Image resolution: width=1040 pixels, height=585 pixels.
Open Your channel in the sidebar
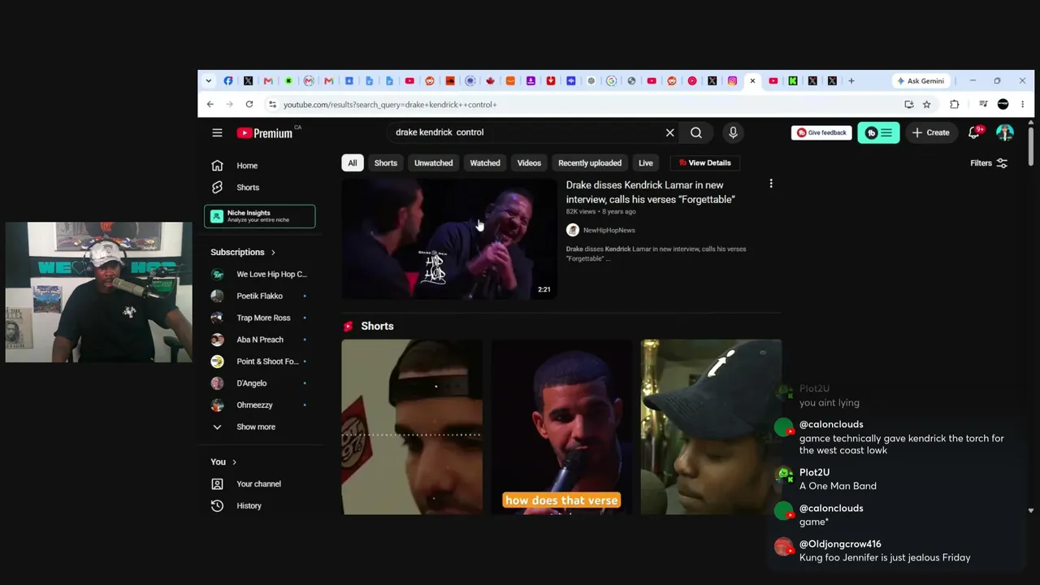pyautogui.click(x=259, y=483)
